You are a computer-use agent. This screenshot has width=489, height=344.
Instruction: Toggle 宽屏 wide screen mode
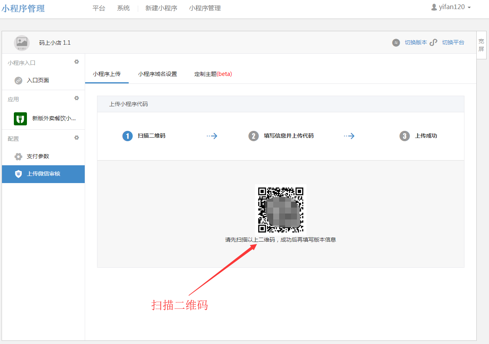481,45
